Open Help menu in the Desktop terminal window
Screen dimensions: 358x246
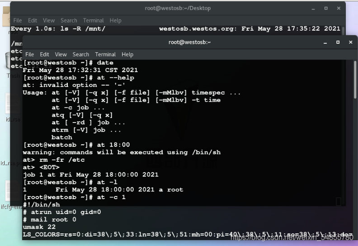pos(116,20)
